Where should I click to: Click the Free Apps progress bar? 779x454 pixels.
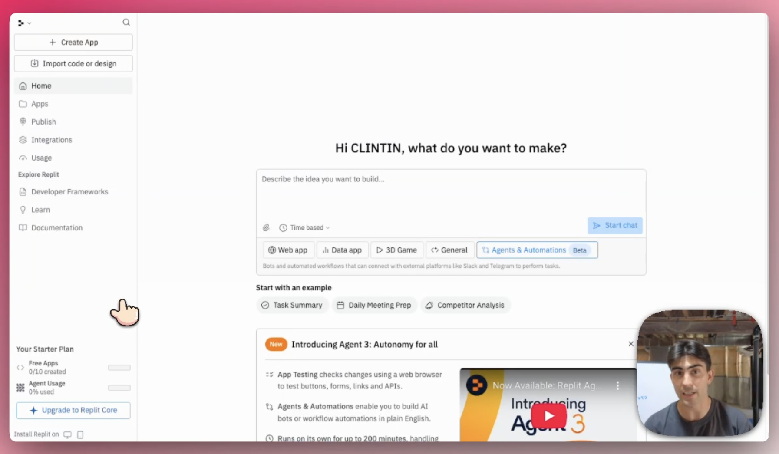tap(119, 368)
